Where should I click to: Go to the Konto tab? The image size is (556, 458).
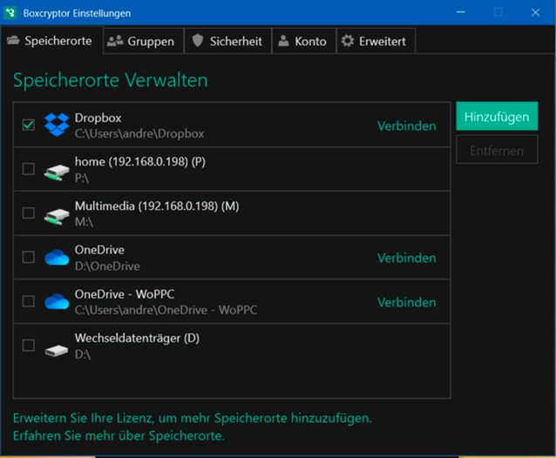[x=302, y=41]
